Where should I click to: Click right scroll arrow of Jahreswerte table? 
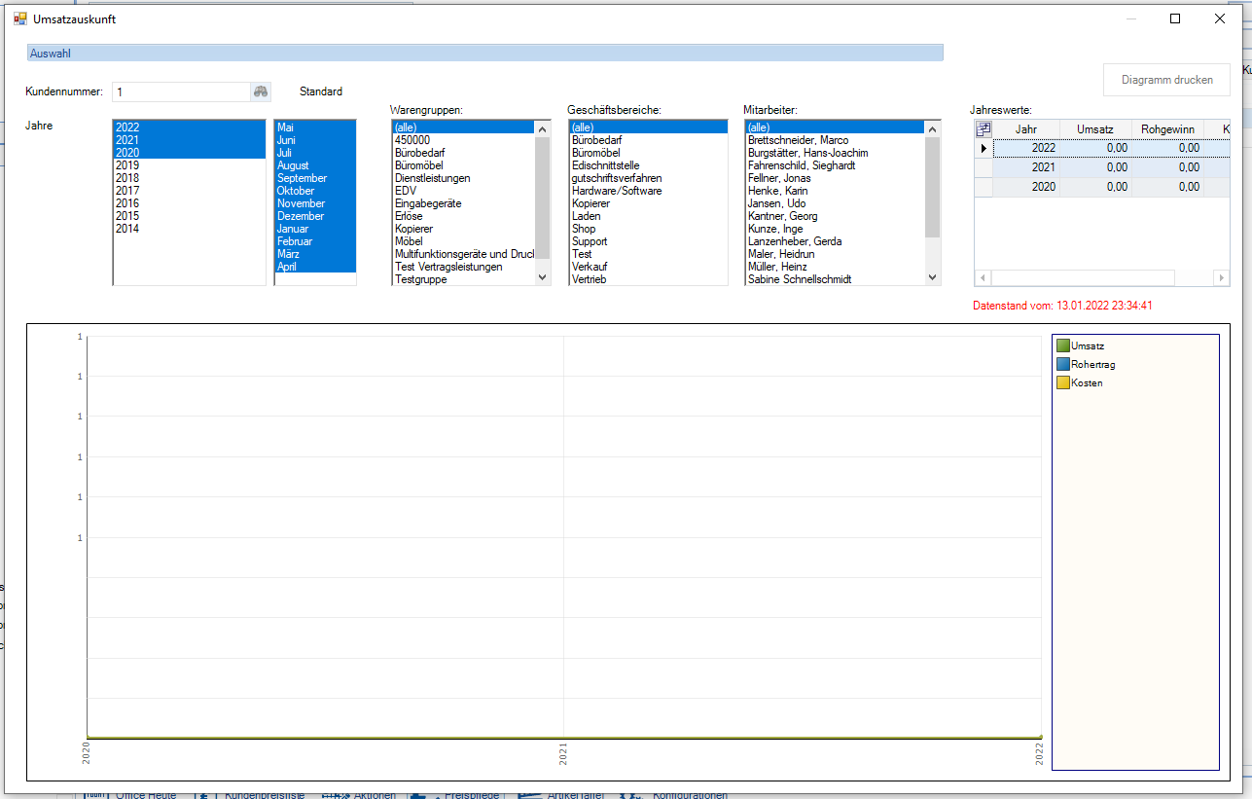click(1221, 278)
